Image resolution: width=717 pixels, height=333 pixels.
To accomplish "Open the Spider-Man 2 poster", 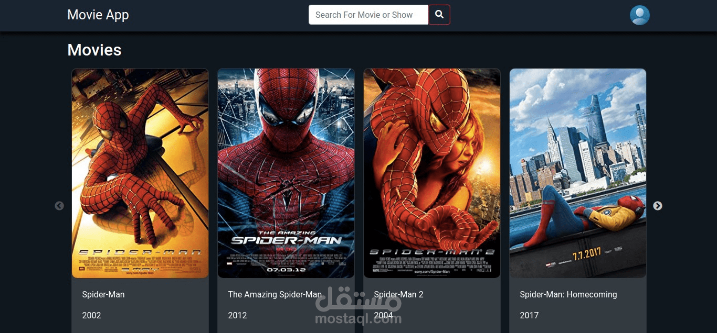I will click(x=431, y=173).
